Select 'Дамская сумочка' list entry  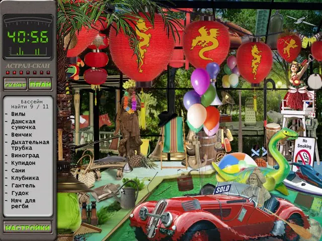pyautogui.click(x=23, y=125)
